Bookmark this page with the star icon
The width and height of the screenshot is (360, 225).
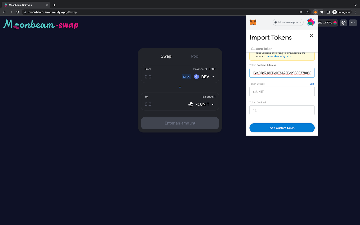[x=307, y=12]
